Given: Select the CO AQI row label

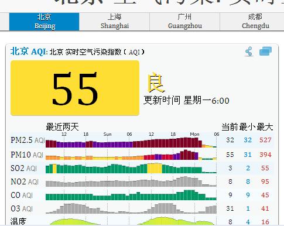Looking at the screenshot, I should (x=22, y=195).
